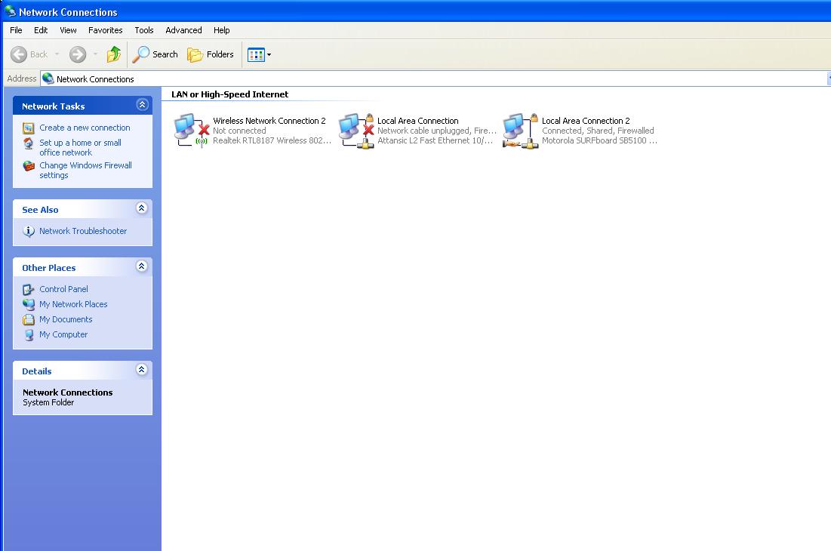The width and height of the screenshot is (831, 551).
Task: Collapse the See Also panel
Action: coord(141,209)
